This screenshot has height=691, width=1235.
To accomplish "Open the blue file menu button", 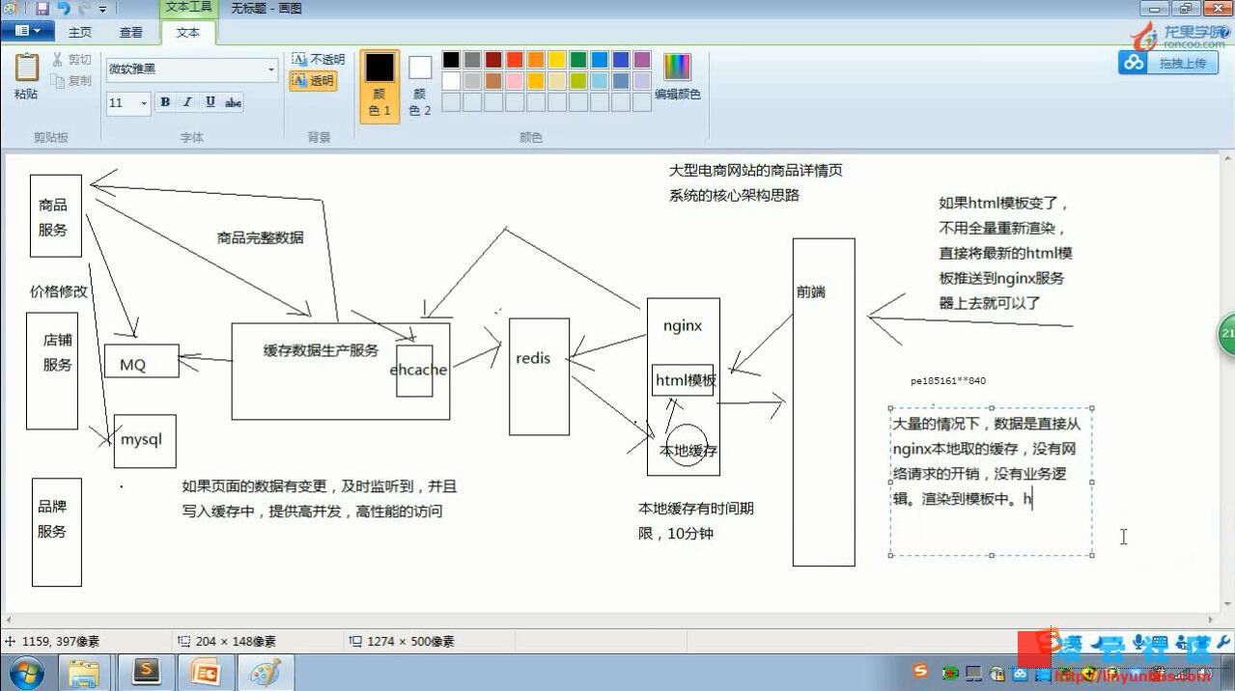I will click(27, 31).
